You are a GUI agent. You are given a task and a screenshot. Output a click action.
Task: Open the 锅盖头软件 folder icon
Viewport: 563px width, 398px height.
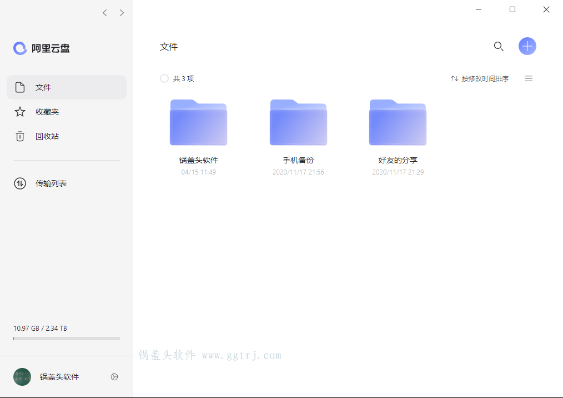(199, 122)
